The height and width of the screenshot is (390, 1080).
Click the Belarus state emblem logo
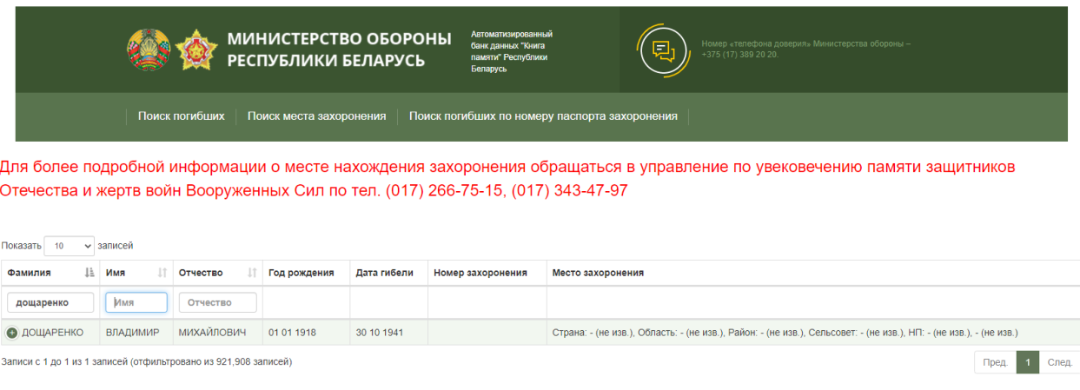(149, 50)
